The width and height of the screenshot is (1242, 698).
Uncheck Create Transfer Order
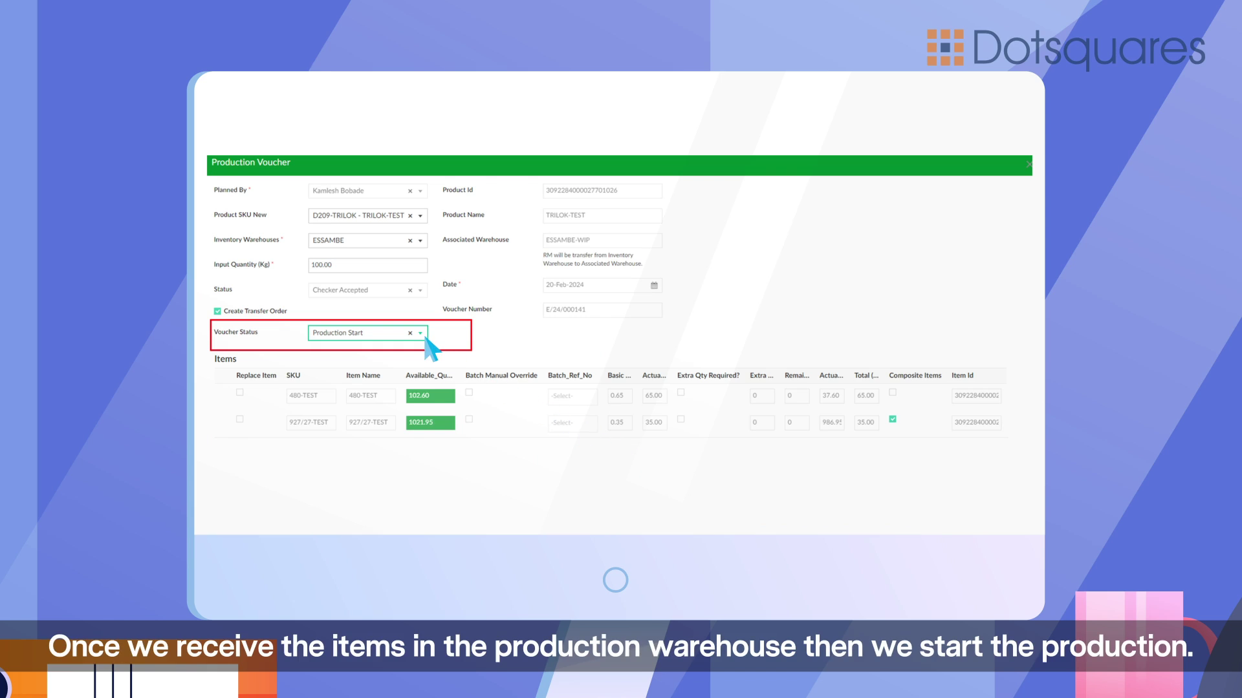(x=218, y=311)
